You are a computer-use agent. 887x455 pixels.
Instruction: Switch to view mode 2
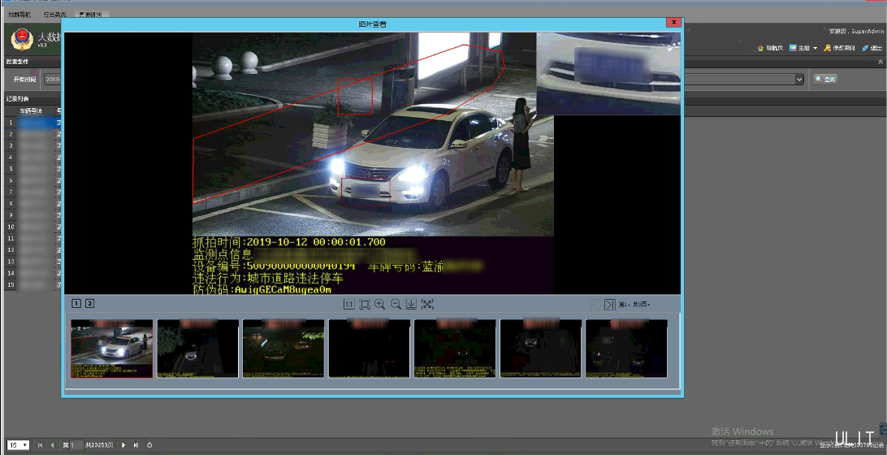(89, 304)
